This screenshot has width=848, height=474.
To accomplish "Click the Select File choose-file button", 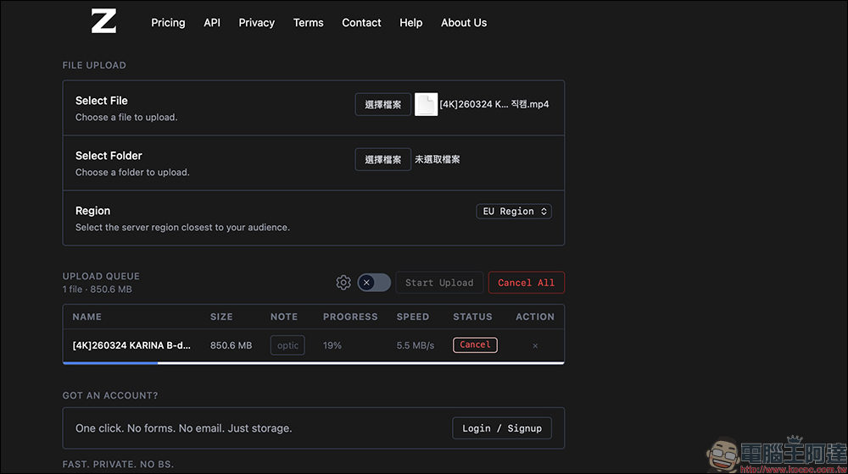I will point(383,104).
